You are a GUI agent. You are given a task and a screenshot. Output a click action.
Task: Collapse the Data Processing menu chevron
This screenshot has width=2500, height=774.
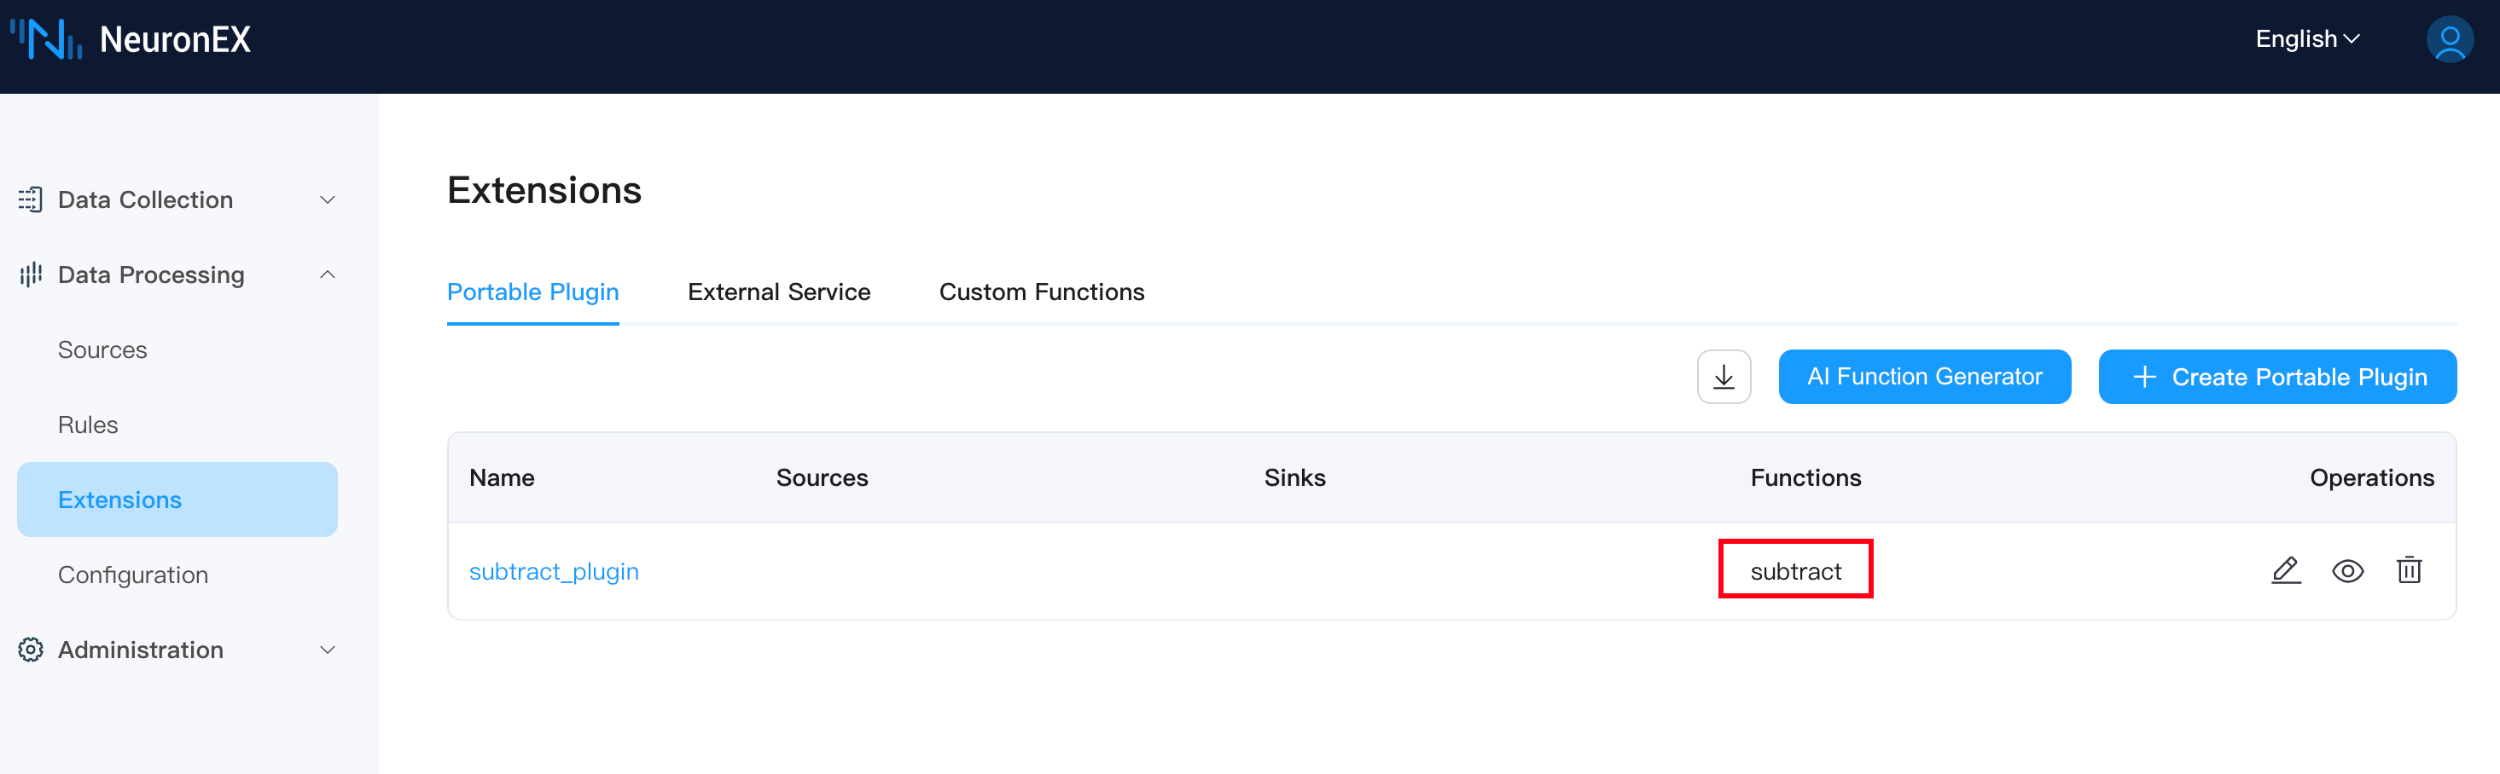(327, 274)
